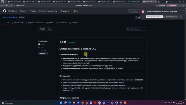The image size is (186, 105).
Task: Switch to the second Releases browser tab
Action: (x=149, y=2)
